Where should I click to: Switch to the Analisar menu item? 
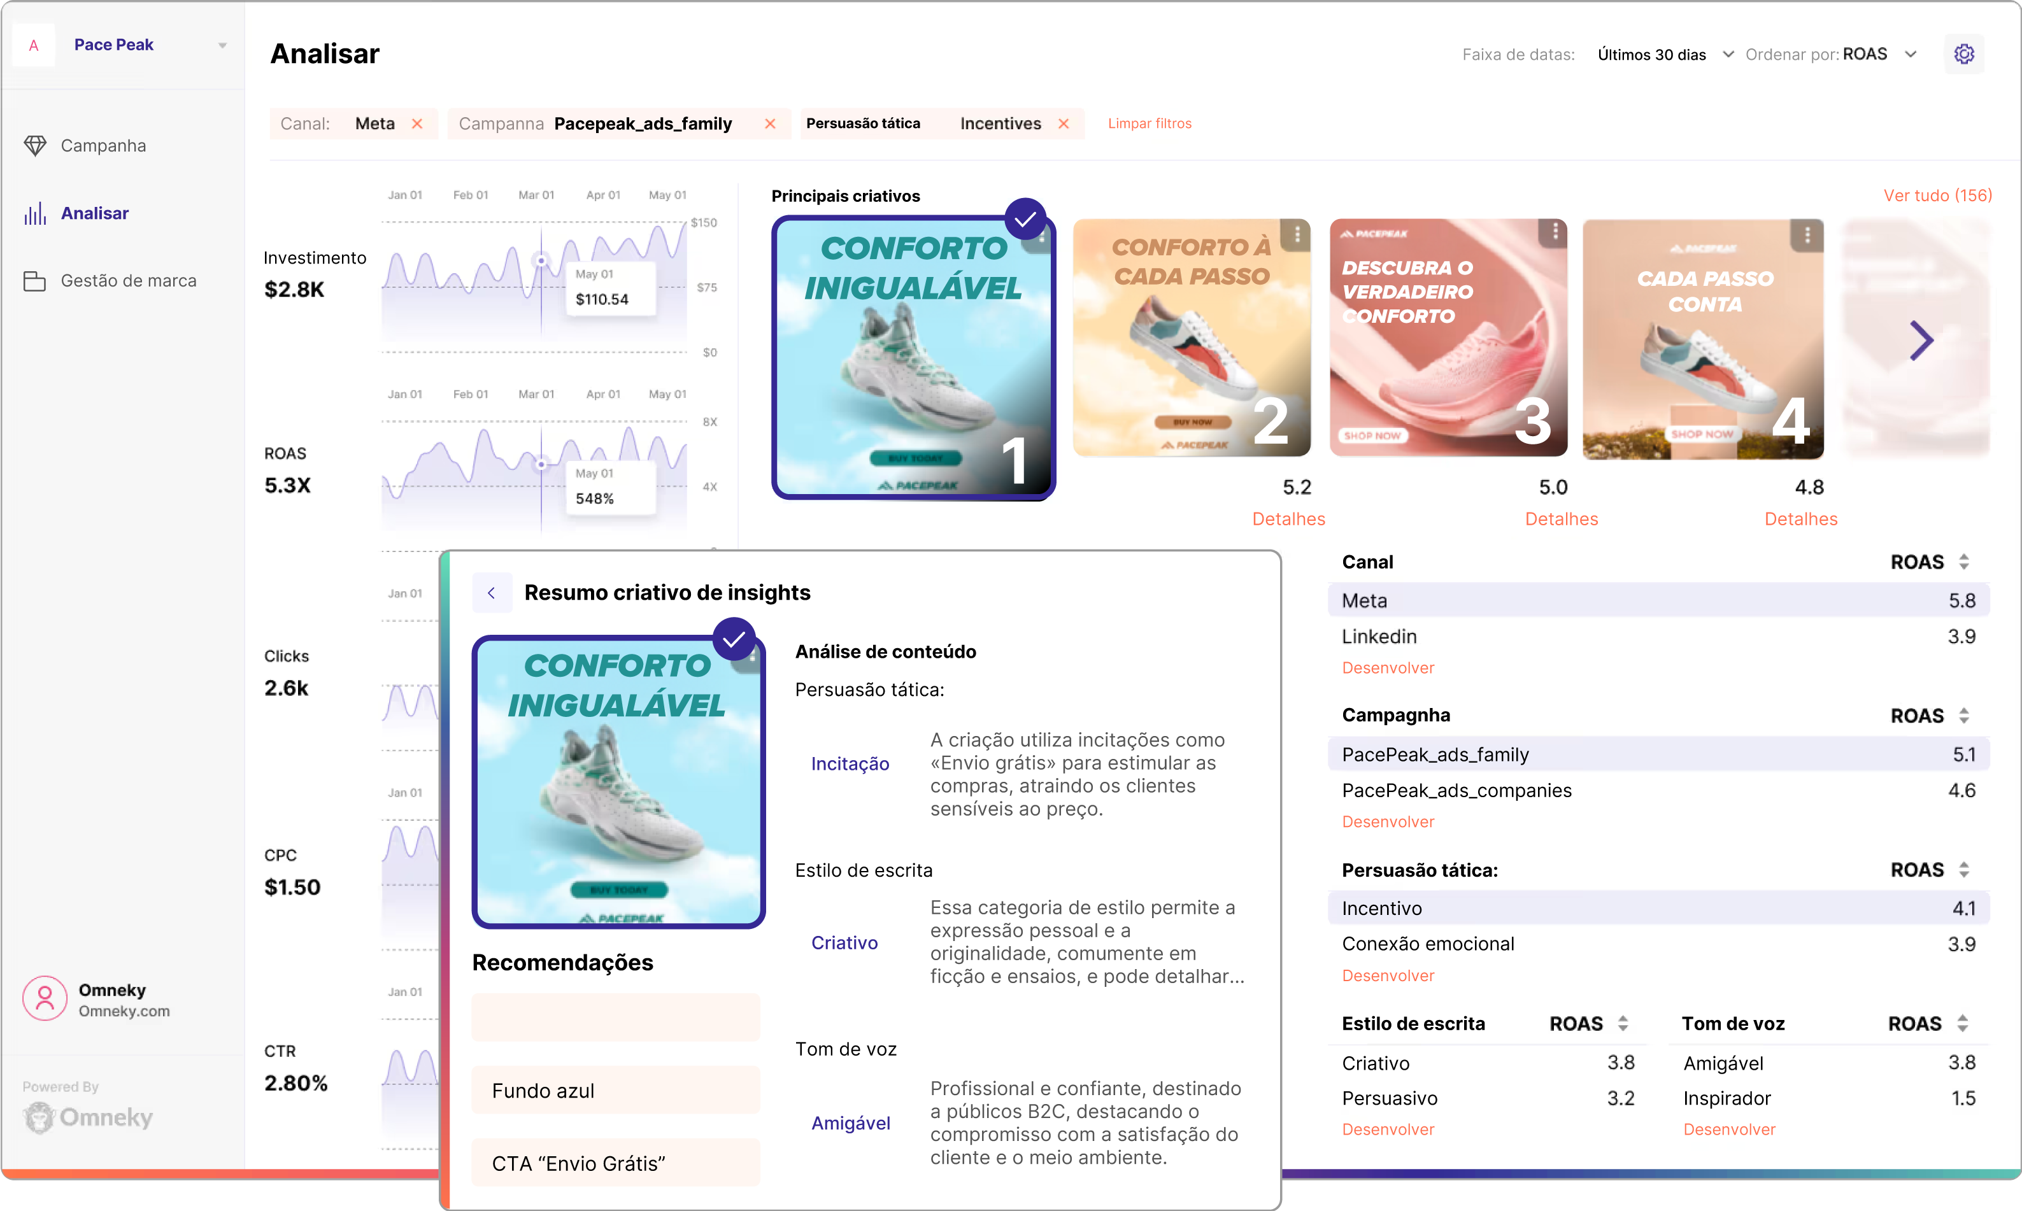(x=95, y=213)
